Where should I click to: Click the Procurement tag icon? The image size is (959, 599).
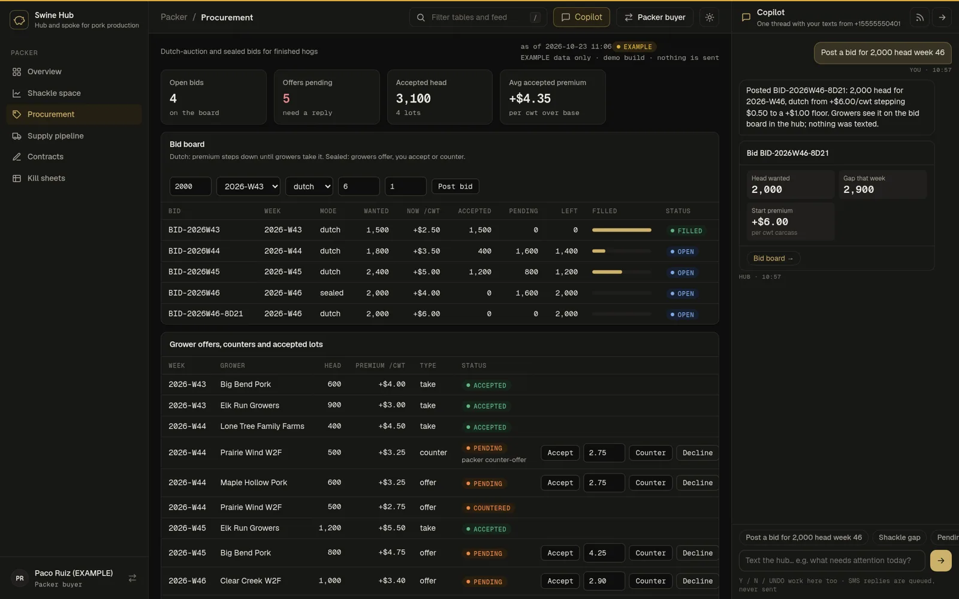(17, 114)
